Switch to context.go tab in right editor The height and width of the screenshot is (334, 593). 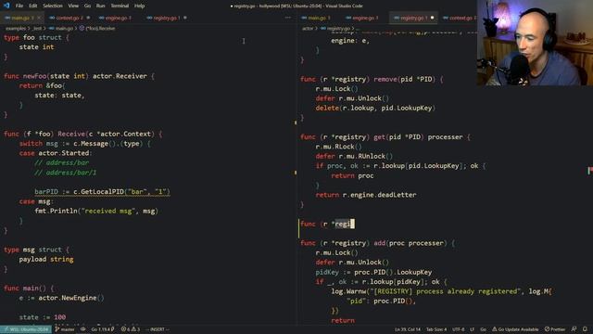(x=459, y=18)
